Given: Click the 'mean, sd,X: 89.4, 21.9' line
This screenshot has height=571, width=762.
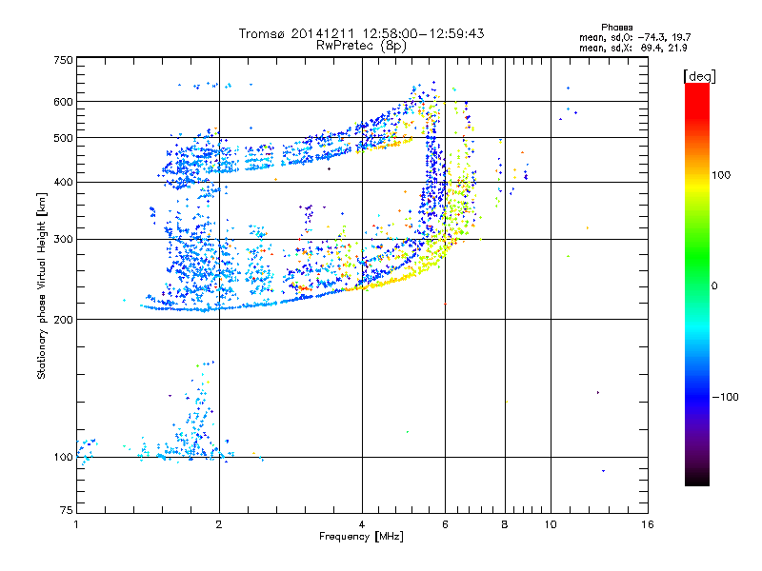Looking at the screenshot, I should [x=633, y=48].
